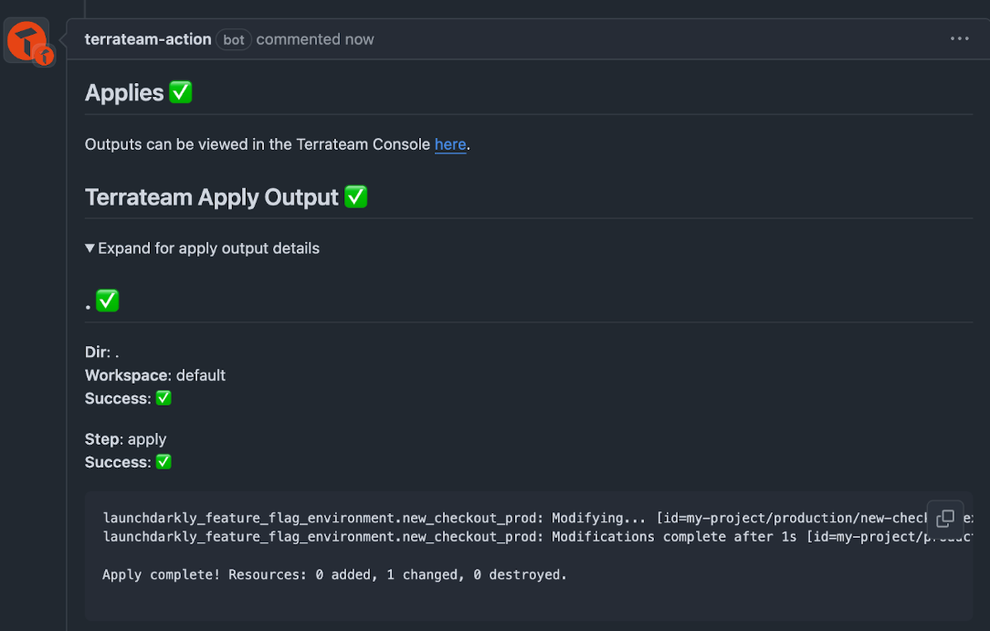Copy the apply output code block
This screenshot has width=990, height=631.
tap(945, 519)
